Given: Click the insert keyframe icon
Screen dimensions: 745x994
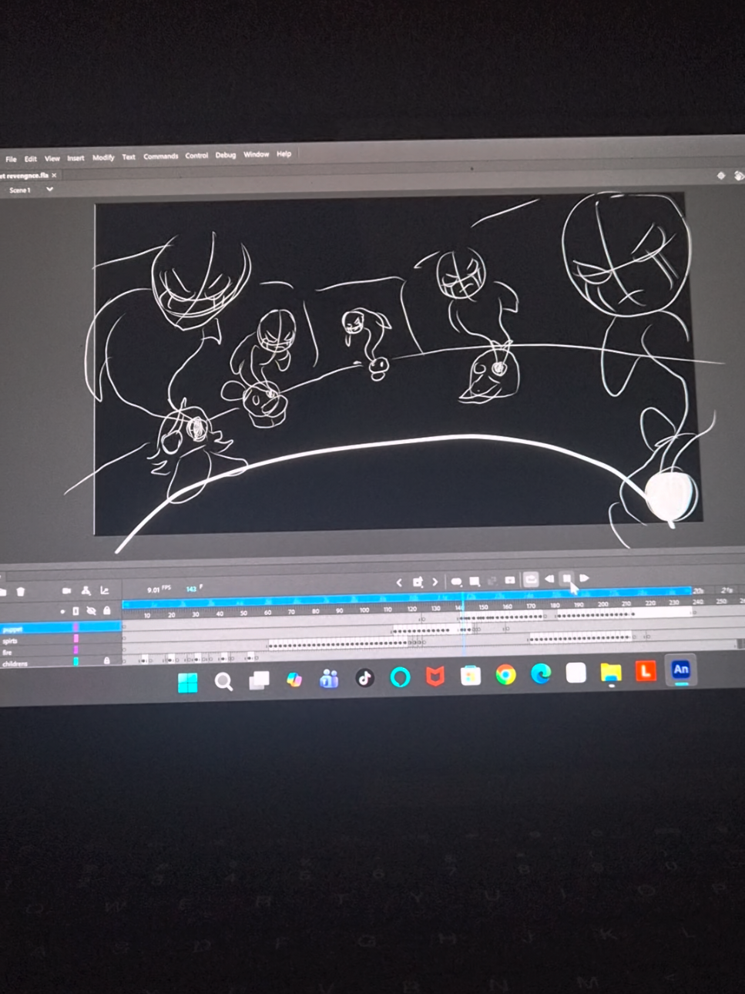Looking at the screenshot, I should (x=418, y=583).
